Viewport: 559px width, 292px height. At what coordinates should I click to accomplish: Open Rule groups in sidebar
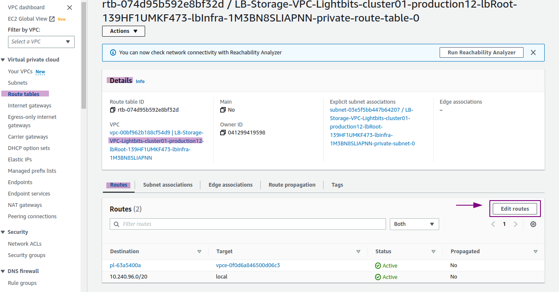coord(22,283)
